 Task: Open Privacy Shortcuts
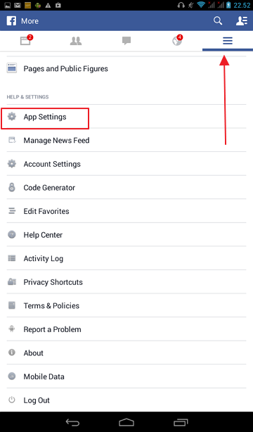tap(126, 282)
